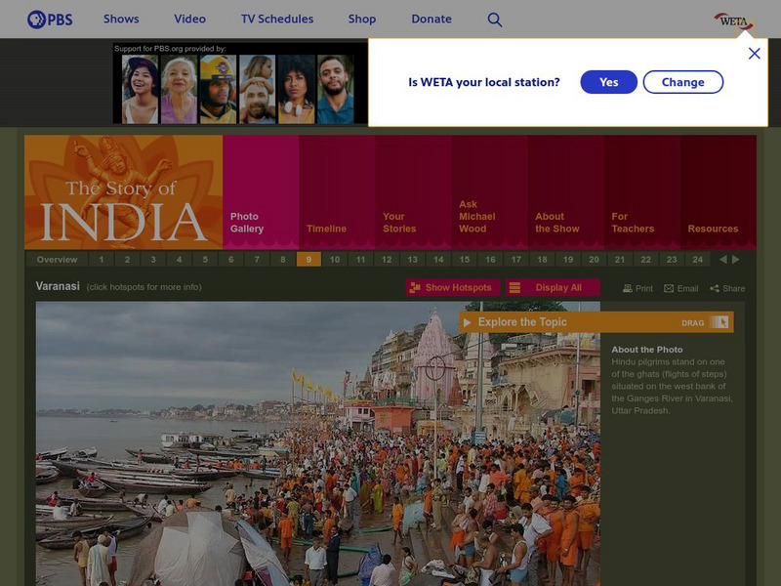Click the Print icon

(629, 289)
